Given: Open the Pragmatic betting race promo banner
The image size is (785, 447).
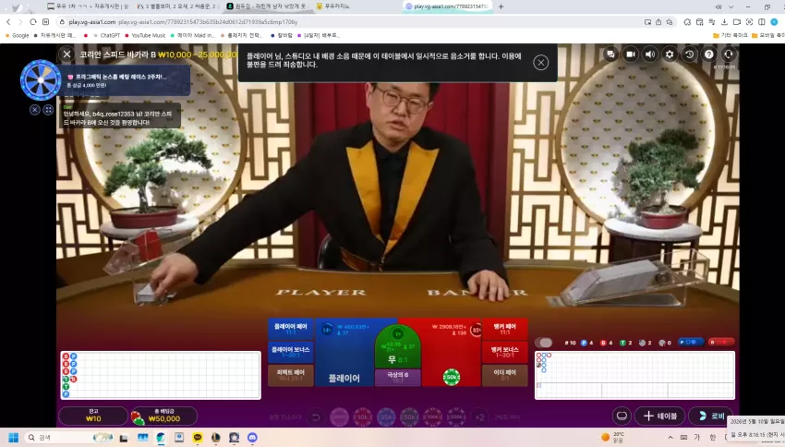Looking at the screenshot, I should pyautogui.click(x=126, y=80).
